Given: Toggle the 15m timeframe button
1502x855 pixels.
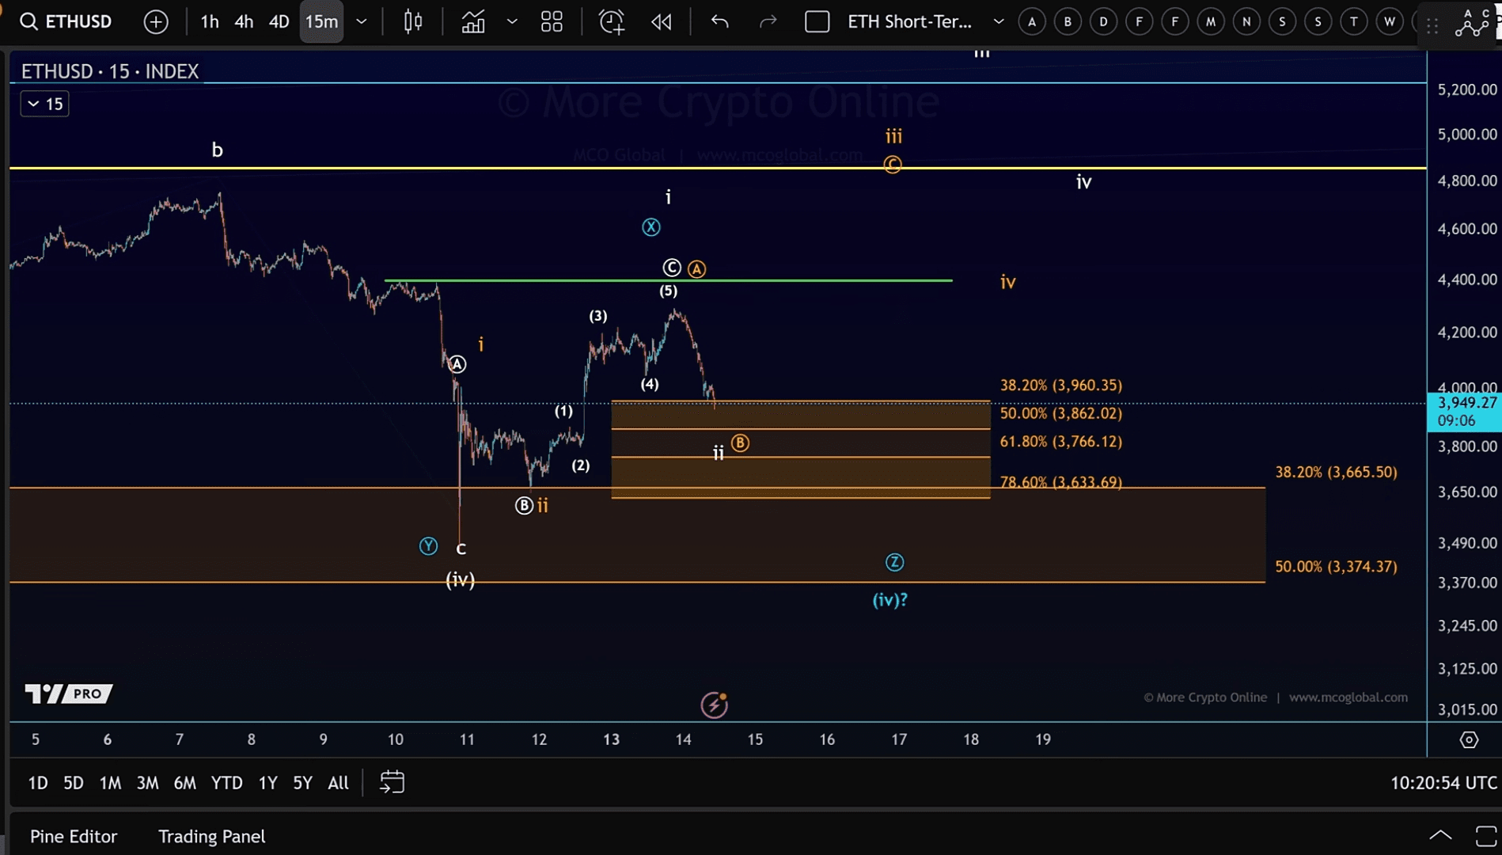Looking at the screenshot, I should (321, 21).
